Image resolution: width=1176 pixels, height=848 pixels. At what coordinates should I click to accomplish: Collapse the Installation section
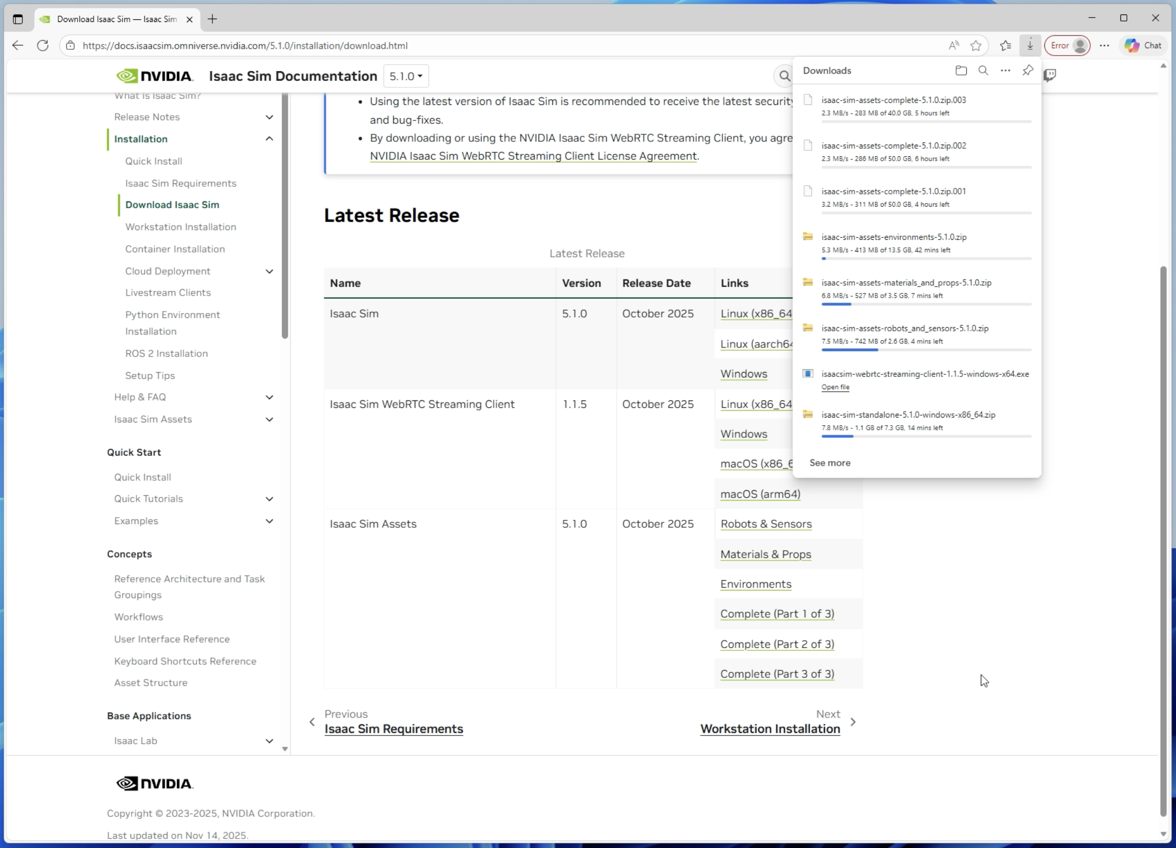tap(269, 139)
